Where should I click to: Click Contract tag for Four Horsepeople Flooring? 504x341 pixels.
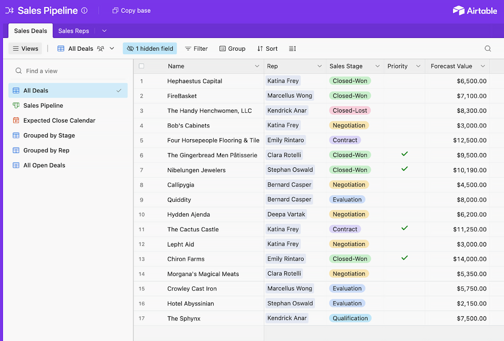coord(345,140)
